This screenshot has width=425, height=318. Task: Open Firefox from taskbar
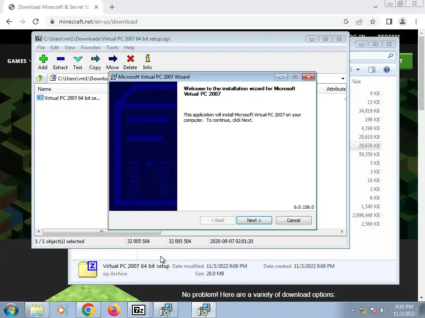pos(114,310)
